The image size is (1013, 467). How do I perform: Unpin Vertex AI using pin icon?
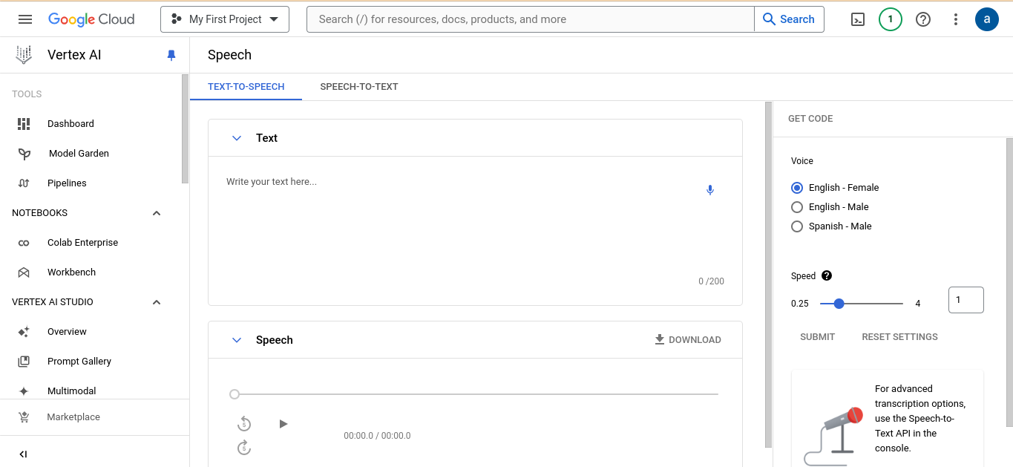click(171, 55)
